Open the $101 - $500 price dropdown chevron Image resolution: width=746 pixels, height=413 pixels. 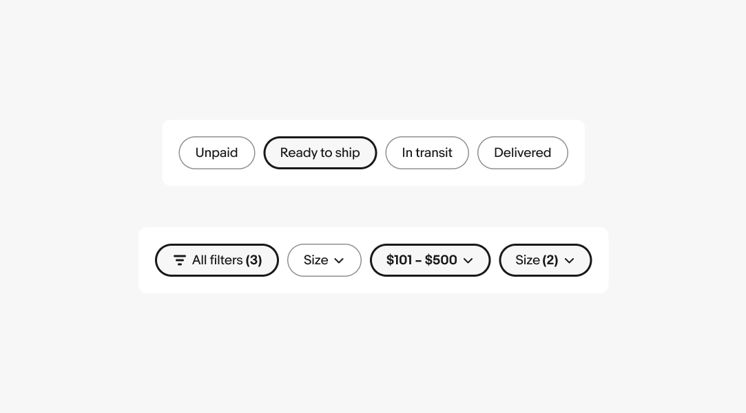[468, 261]
